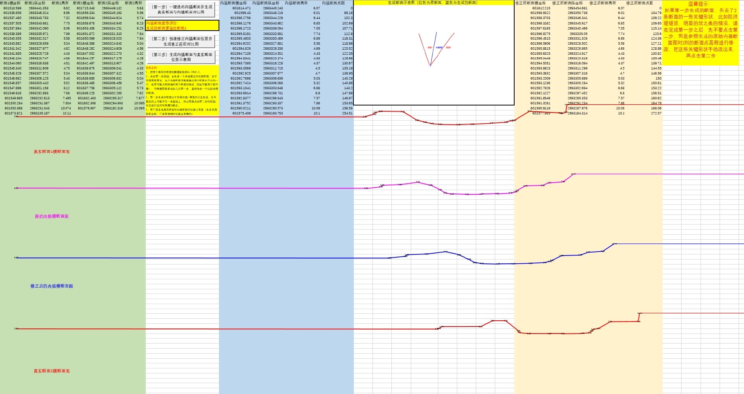Screen dimensions: 744x394
Task: Select the 修正后断面横坐标 header cell
Action: tap(530, 3)
